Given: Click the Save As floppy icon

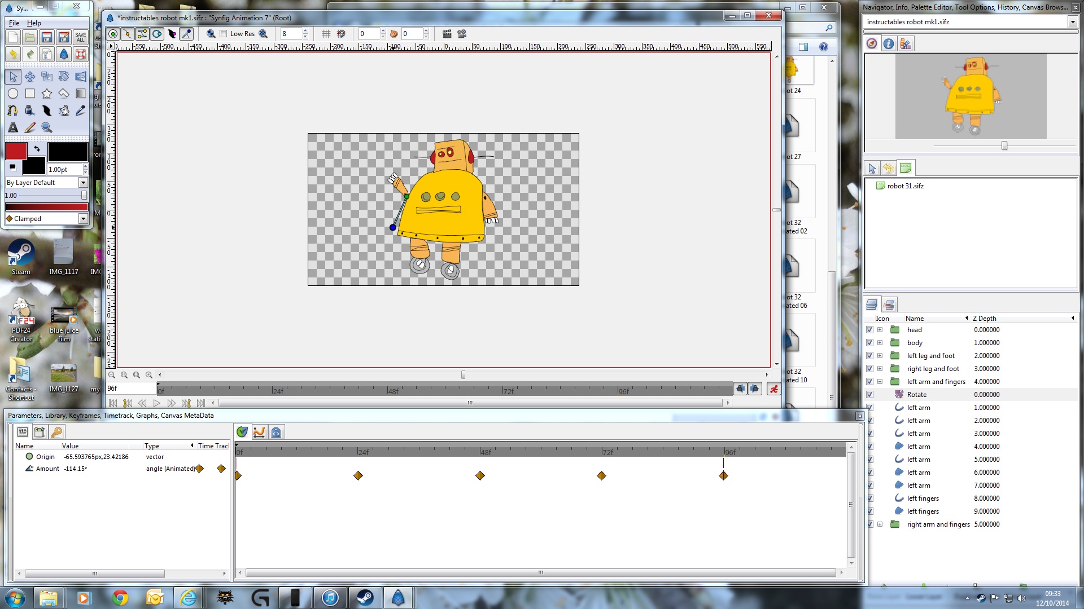Looking at the screenshot, I should (64, 37).
